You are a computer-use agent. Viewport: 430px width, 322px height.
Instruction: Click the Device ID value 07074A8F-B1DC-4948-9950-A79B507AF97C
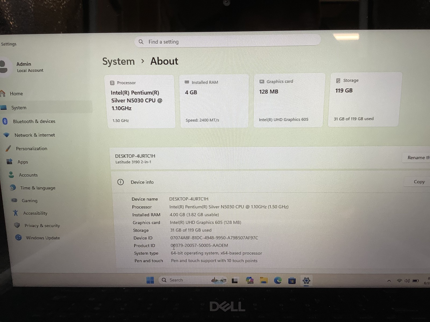coord(214,238)
